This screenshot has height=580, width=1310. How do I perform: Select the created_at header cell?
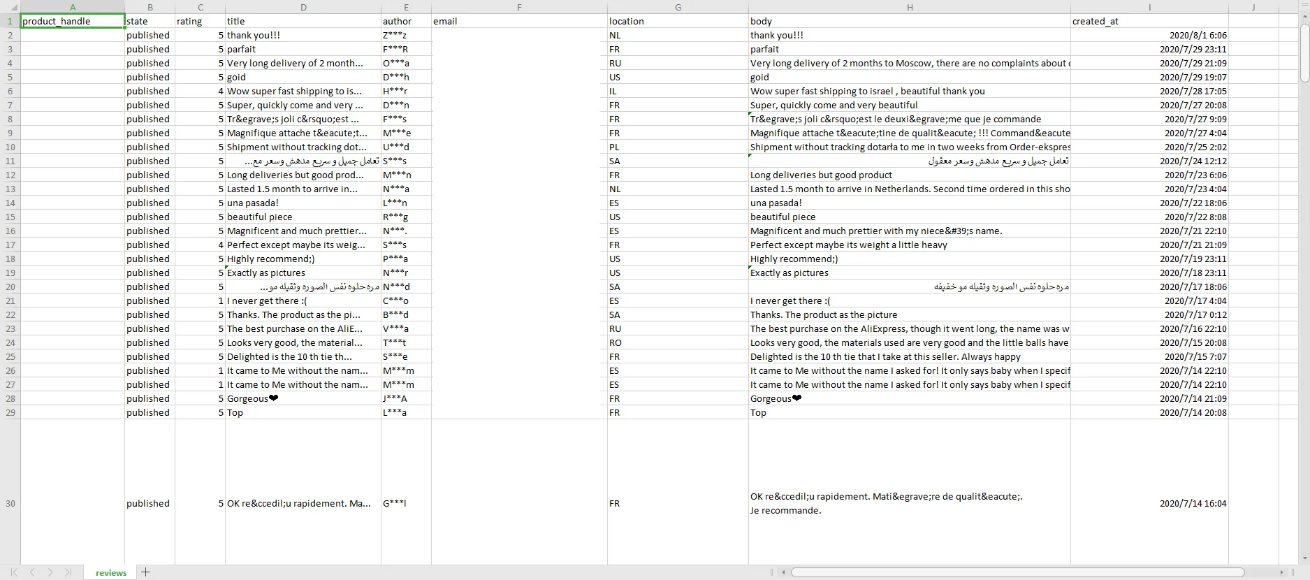point(1149,21)
